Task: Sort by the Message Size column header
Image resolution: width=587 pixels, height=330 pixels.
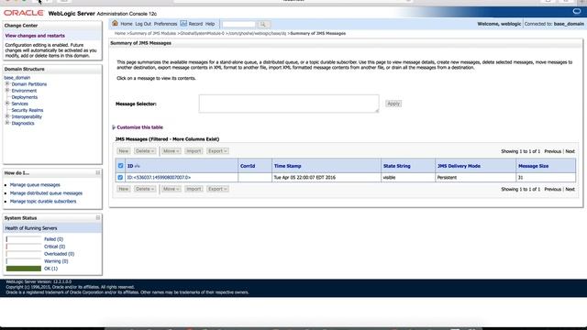Action: pos(534,166)
